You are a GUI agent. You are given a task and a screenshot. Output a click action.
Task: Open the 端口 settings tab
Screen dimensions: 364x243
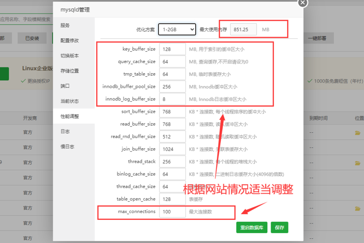coord(65,86)
